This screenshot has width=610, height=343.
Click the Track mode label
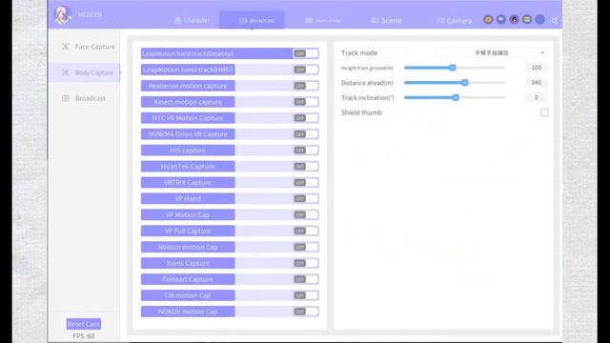coord(359,53)
